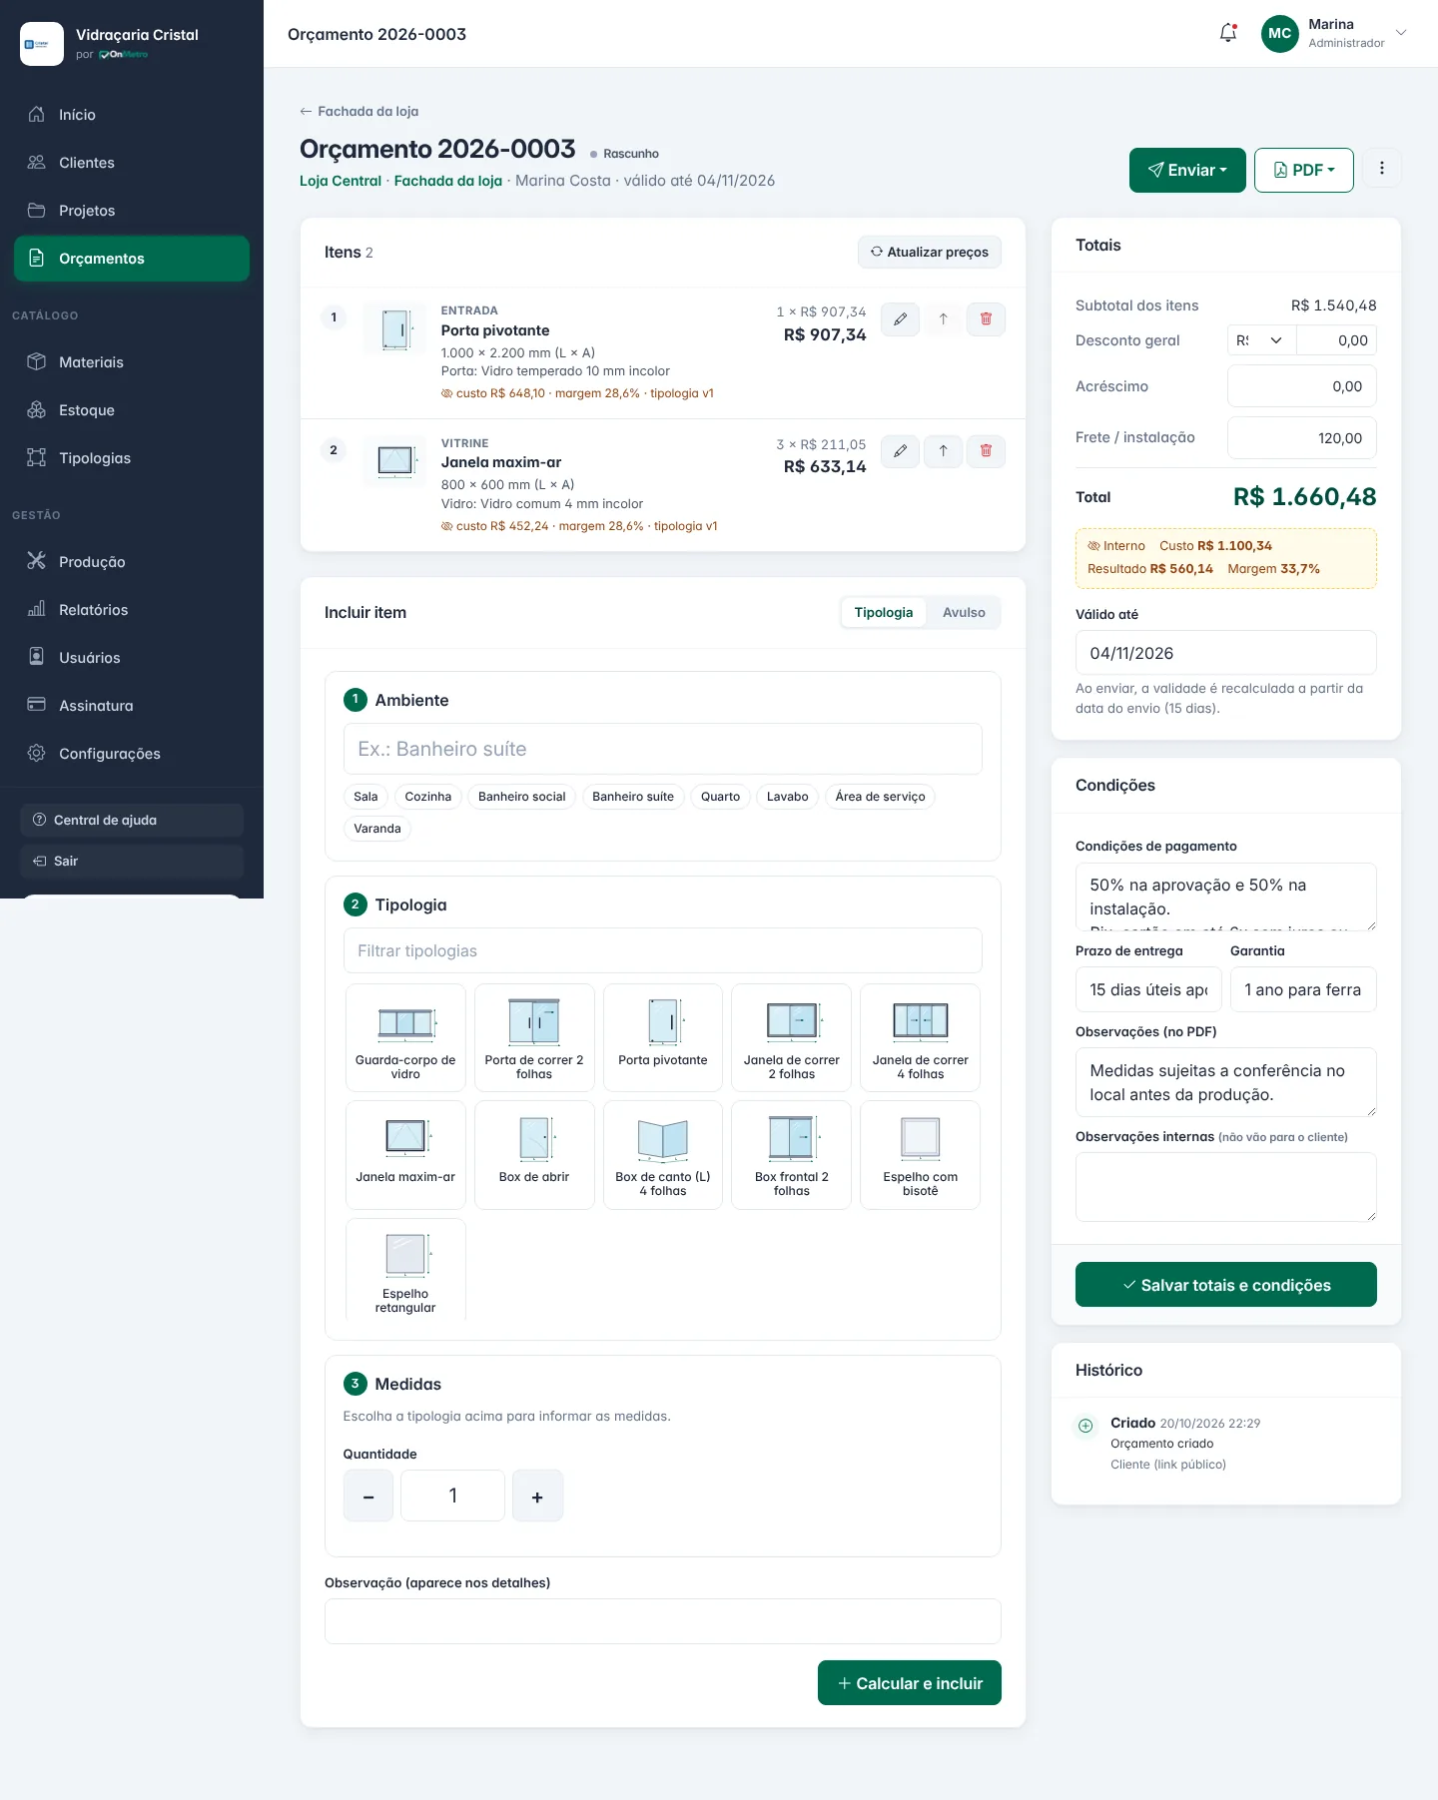Open Loja Central client link
Viewport: 1438px width, 1800px height.
341,181
